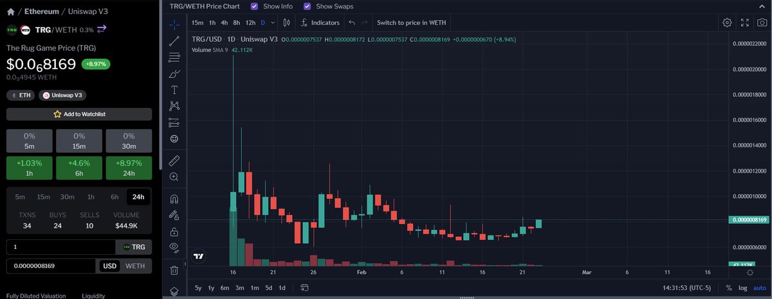Set chart interval to 8h
The image size is (772, 299).
point(237,22)
